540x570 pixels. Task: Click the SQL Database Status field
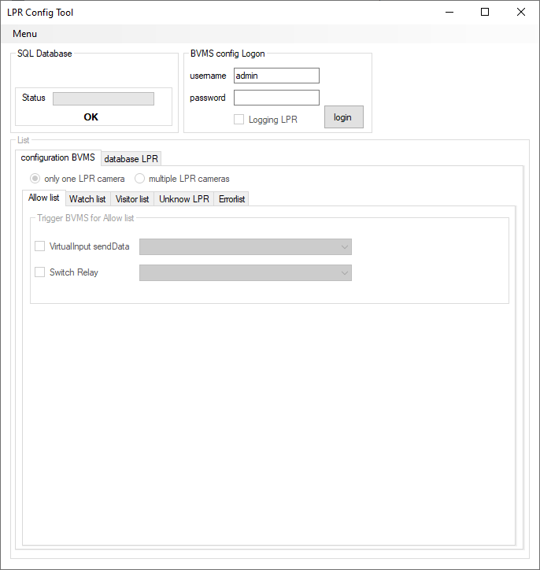click(103, 98)
